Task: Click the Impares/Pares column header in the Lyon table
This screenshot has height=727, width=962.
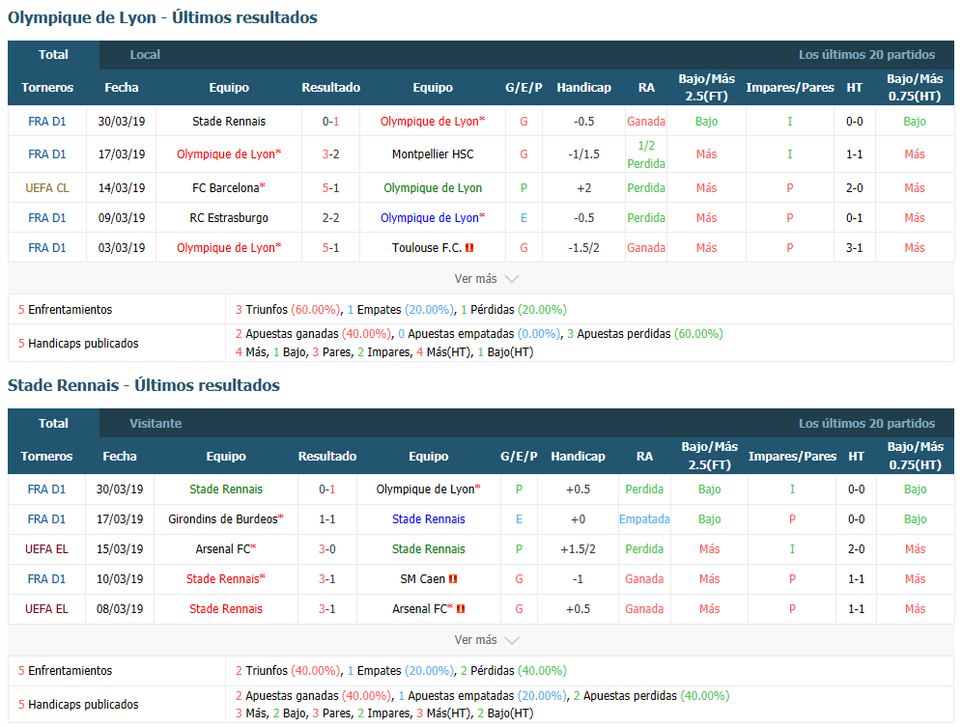Action: (790, 87)
